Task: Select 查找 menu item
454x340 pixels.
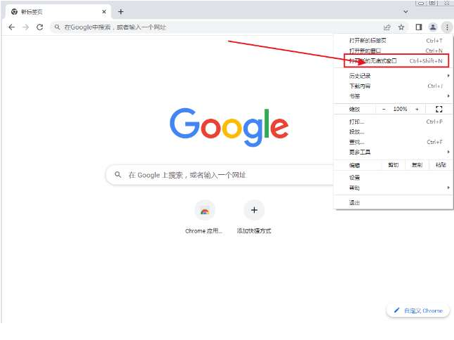Action: [x=393, y=142]
